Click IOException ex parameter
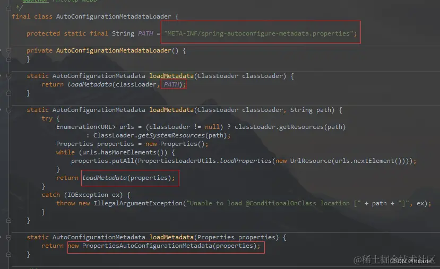 (x=93, y=195)
